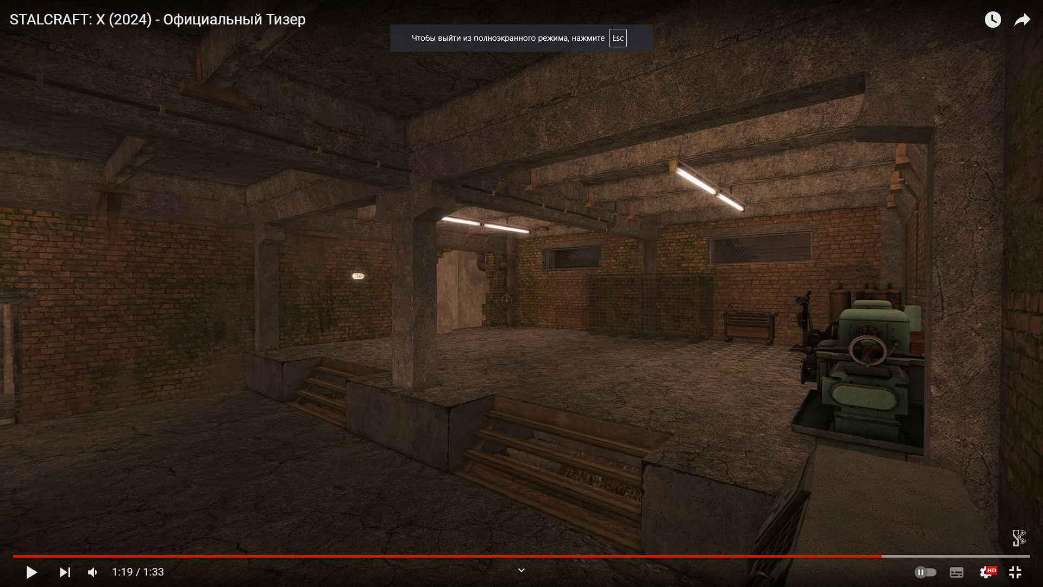1043x587 pixels.
Task: Mute the video sound
Action: pyautogui.click(x=93, y=572)
